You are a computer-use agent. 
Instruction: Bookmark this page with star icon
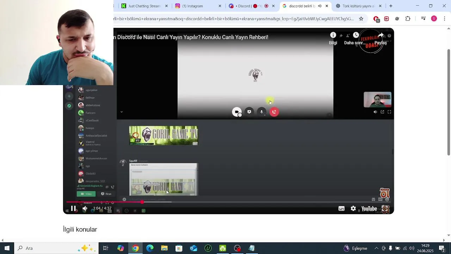coord(361,19)
